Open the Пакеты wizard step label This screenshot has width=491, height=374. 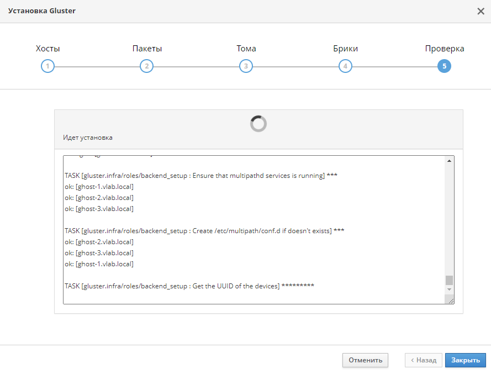tap(147, 49)
